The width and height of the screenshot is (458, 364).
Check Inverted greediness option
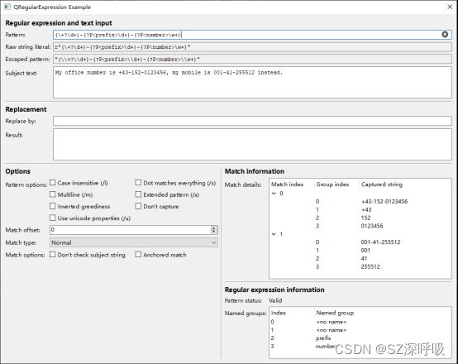pyautogui.click(x=53, y=206)
